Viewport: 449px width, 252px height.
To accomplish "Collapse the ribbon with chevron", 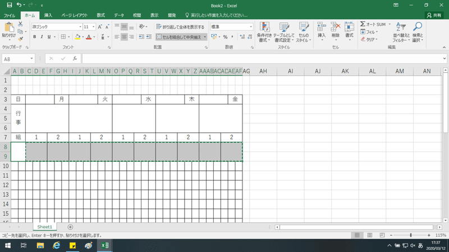I will 444,48.
